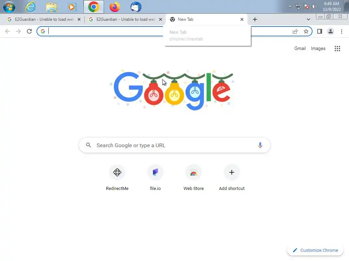
Task: Open Thunderbird from the taskbar
Action: tap(136, 7)
